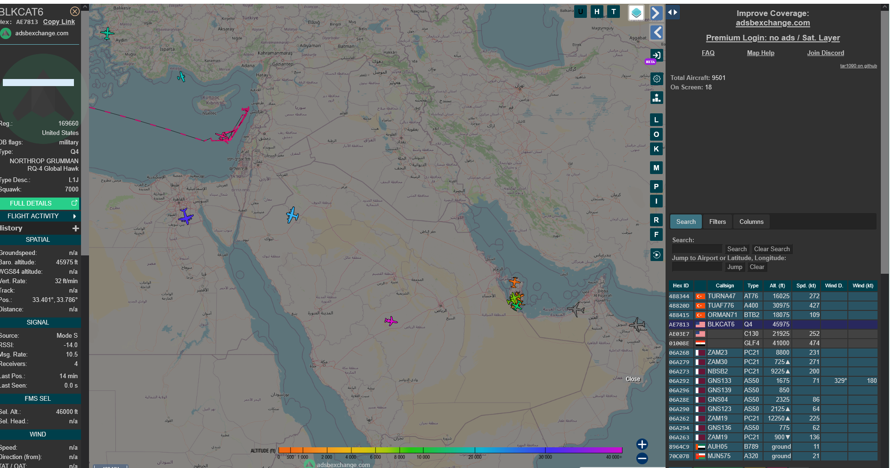Select the ORMAN71 aircraft row
The image size is (894, 468).
pyautogui.click(x=772, y=315)
